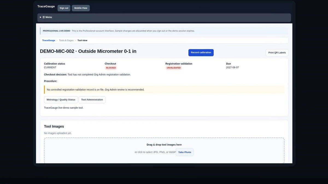This screenshot has height=184, width=328.
Task: Open Metrology / Quality Status section
Action: tap(61, 100)
